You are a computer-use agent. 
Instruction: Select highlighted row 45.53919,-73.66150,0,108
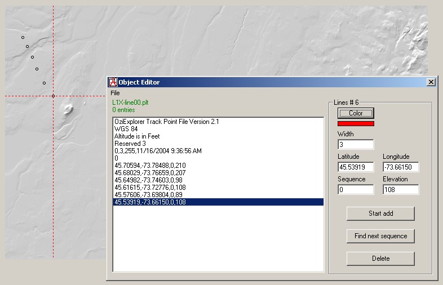(218, 202)
